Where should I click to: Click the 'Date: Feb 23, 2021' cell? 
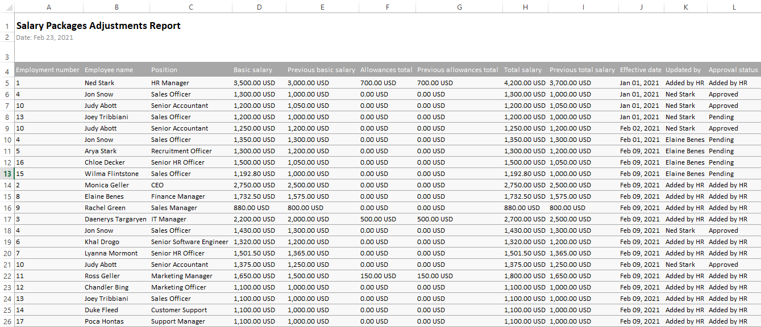[45, 37]
